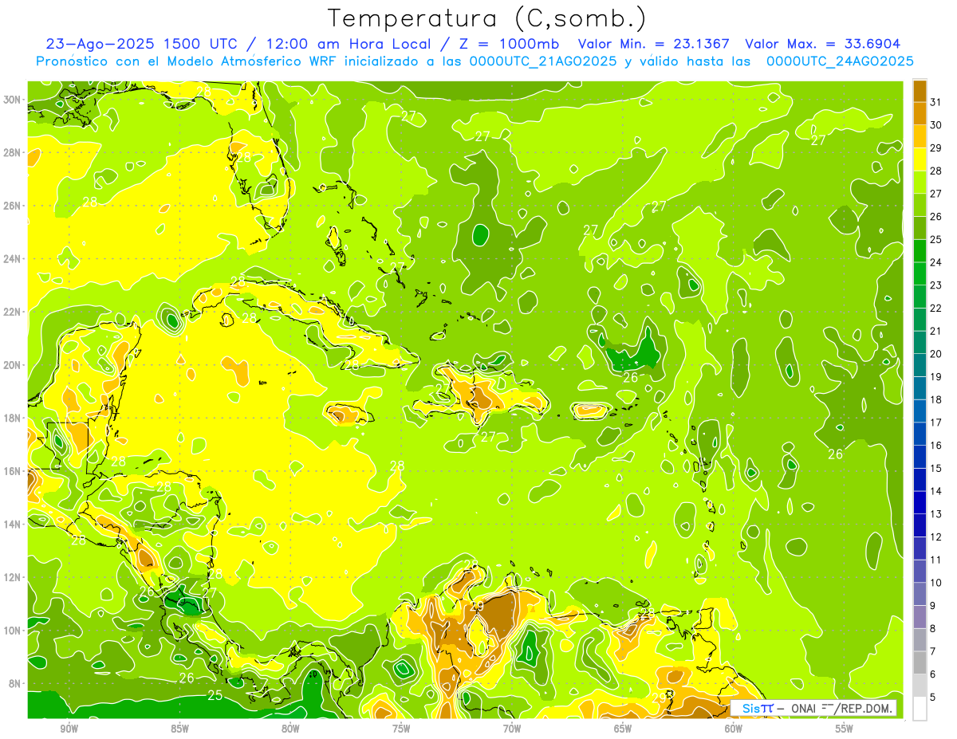
Task: Click the '20N' latitude axis label
Action: pyautogui.click(x=14, y=365)
